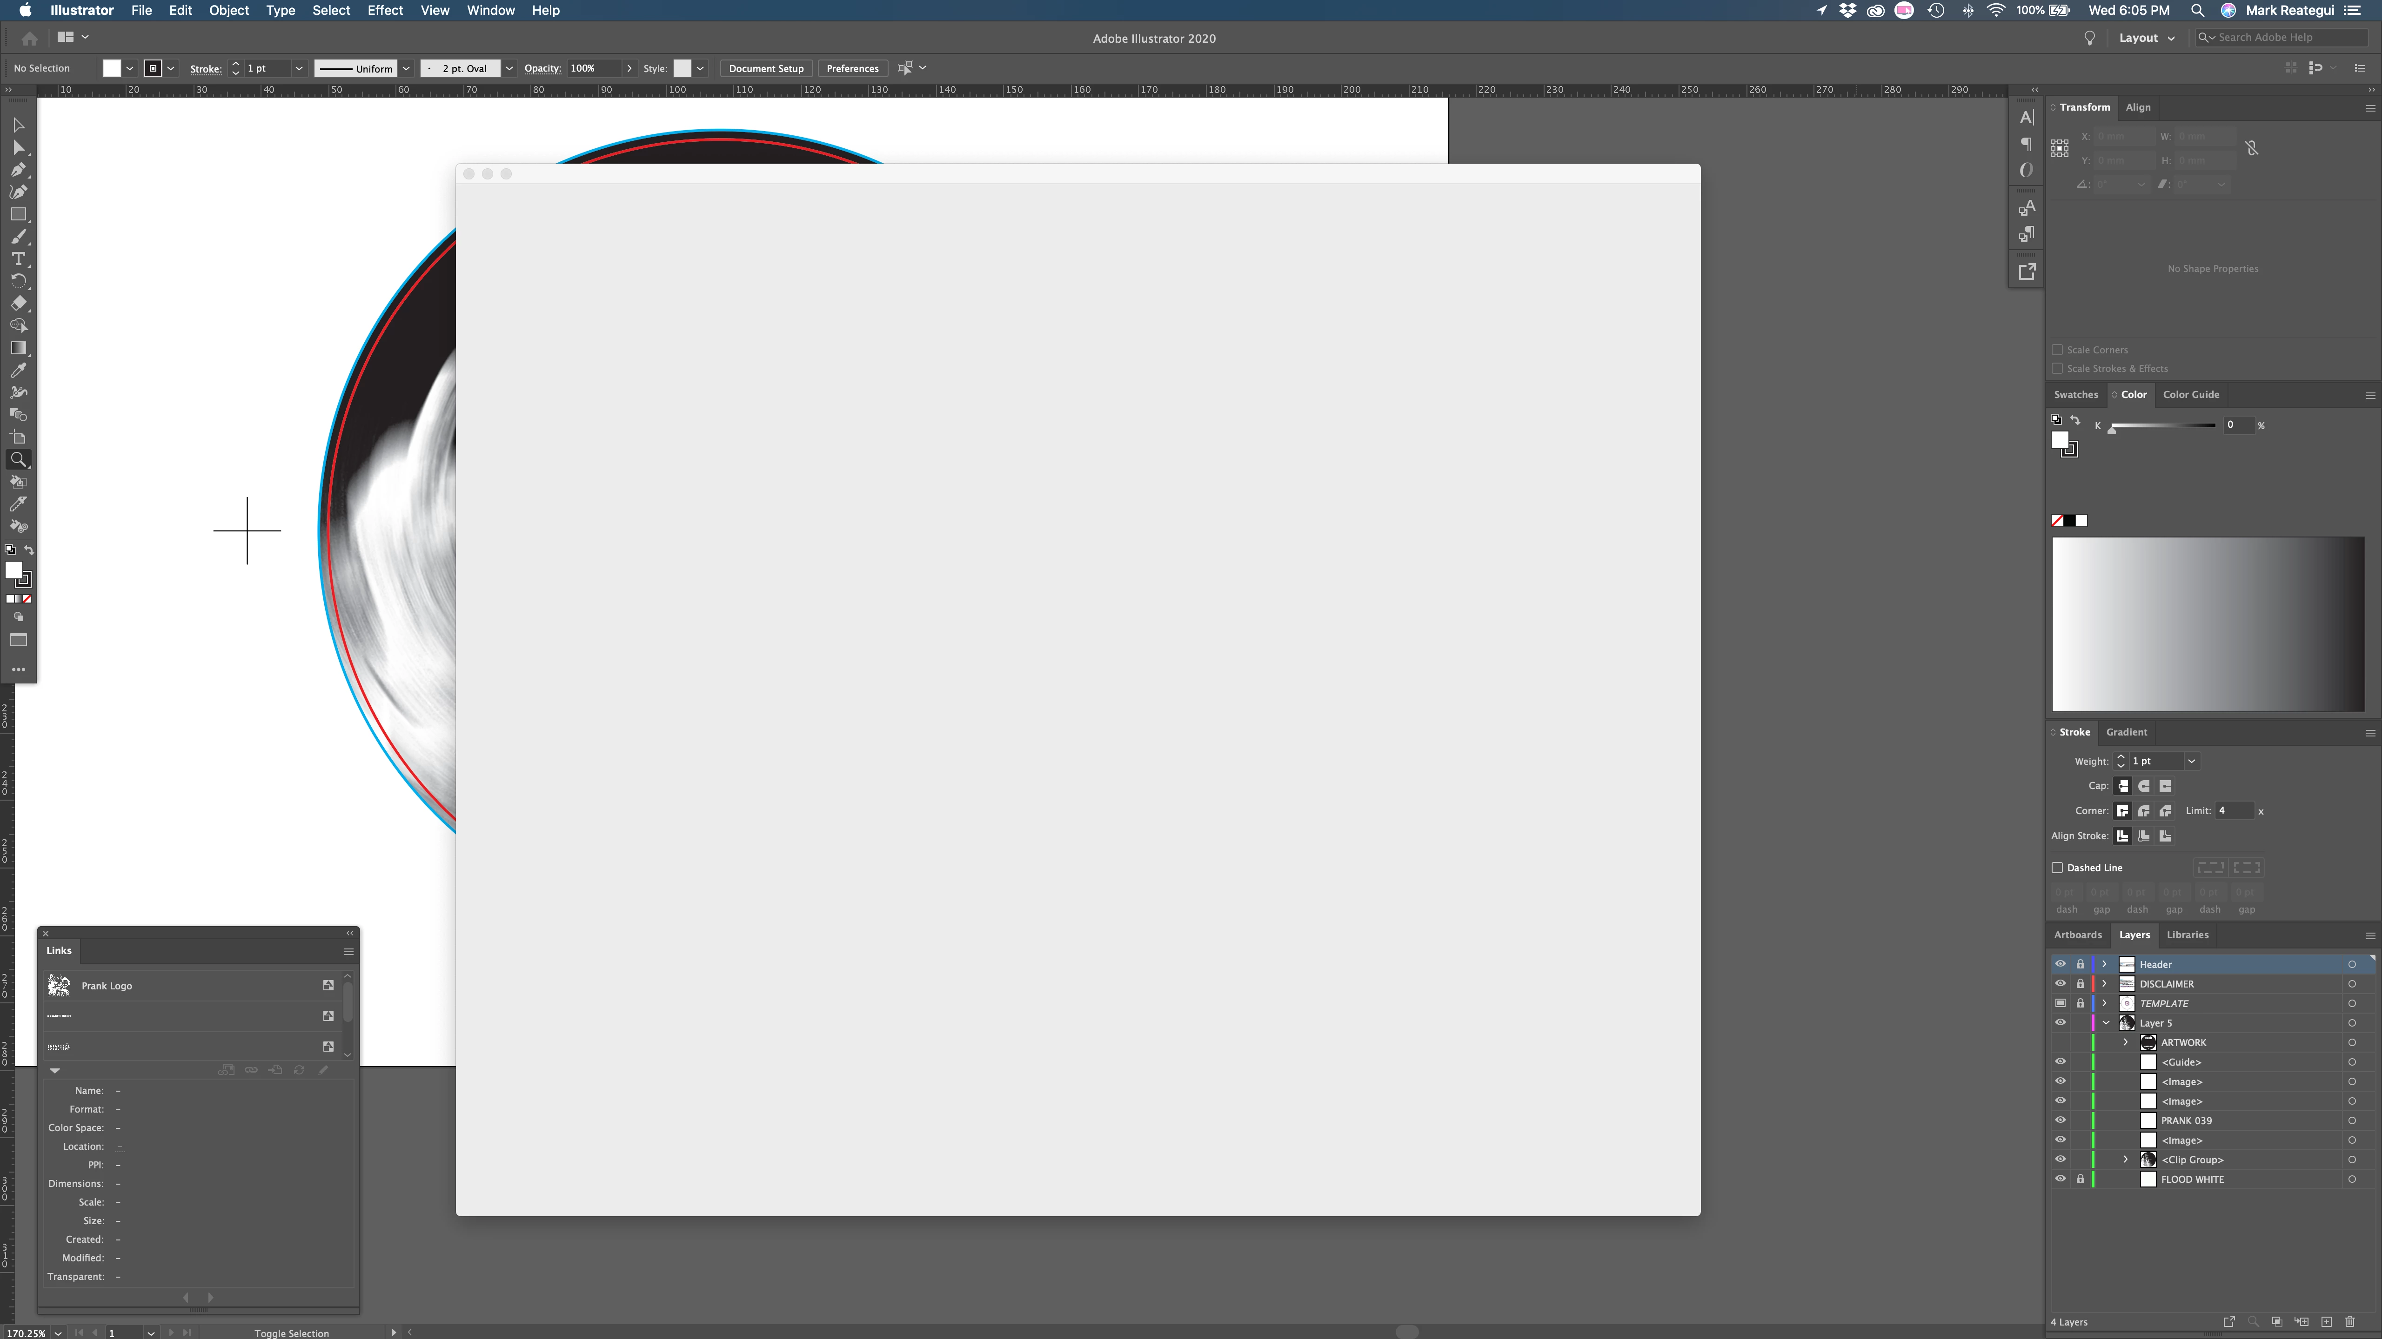Select the Paintbrush tool

pos(18,237)
